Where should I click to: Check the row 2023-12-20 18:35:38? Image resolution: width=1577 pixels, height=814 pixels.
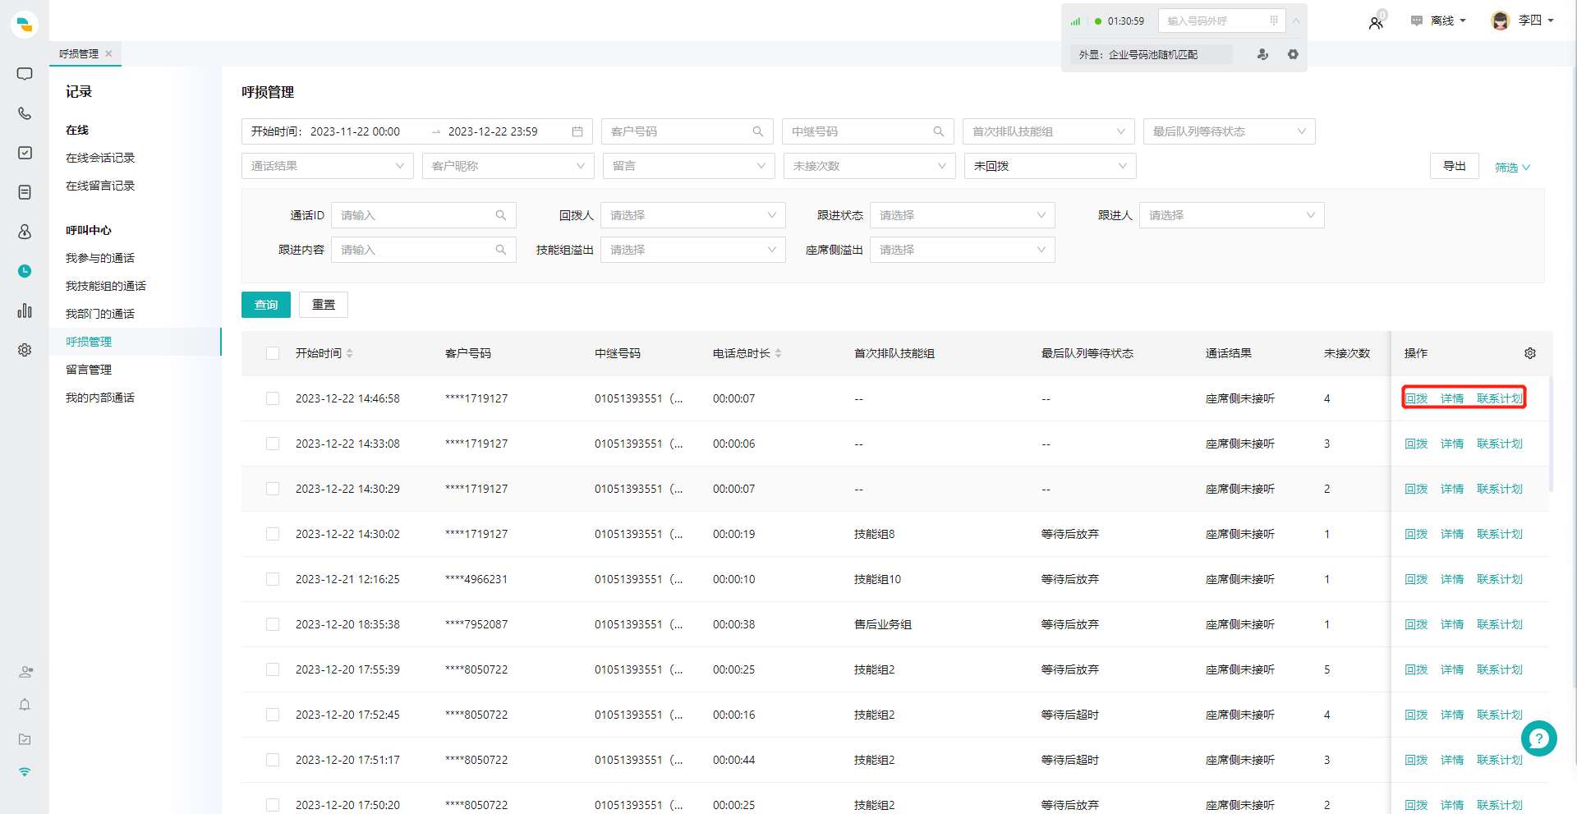pos(273,624)
